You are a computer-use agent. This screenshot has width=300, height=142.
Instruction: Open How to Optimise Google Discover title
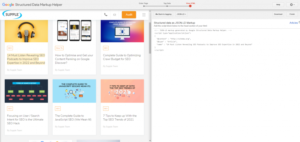point(74,59)
